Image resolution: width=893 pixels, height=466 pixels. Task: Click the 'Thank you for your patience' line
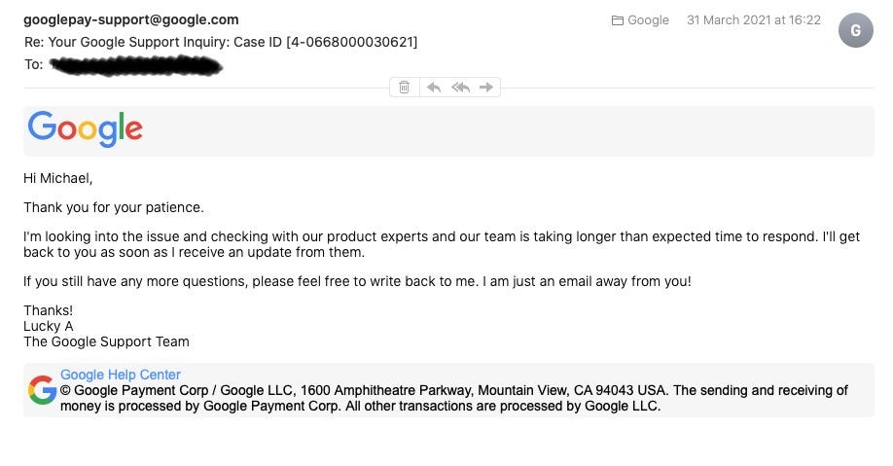(114, 207)
